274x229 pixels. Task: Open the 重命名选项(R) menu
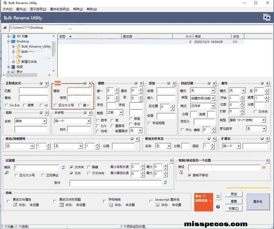coord(60,9)
